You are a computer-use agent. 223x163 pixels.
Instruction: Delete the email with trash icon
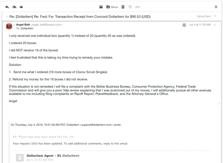click(123, 7)
